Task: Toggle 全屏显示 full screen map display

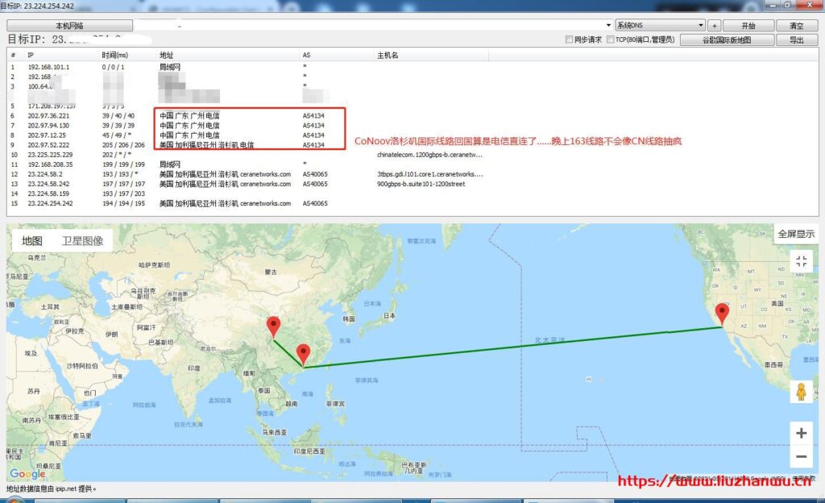Action: coord(798,233)
